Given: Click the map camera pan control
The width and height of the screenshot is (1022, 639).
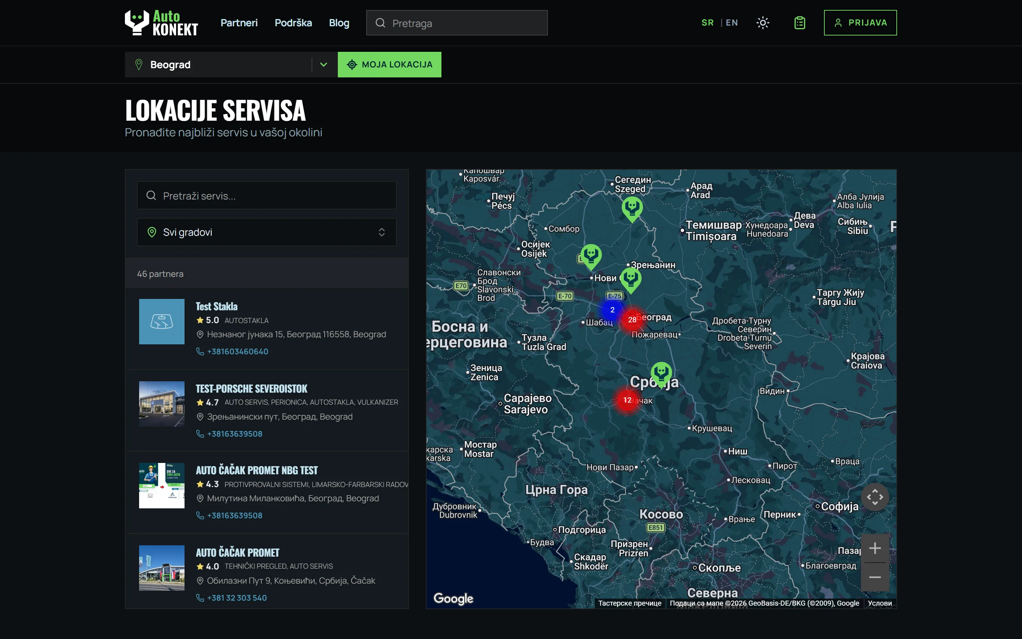Looking at the screenshot, I should [x=875, y=497].
